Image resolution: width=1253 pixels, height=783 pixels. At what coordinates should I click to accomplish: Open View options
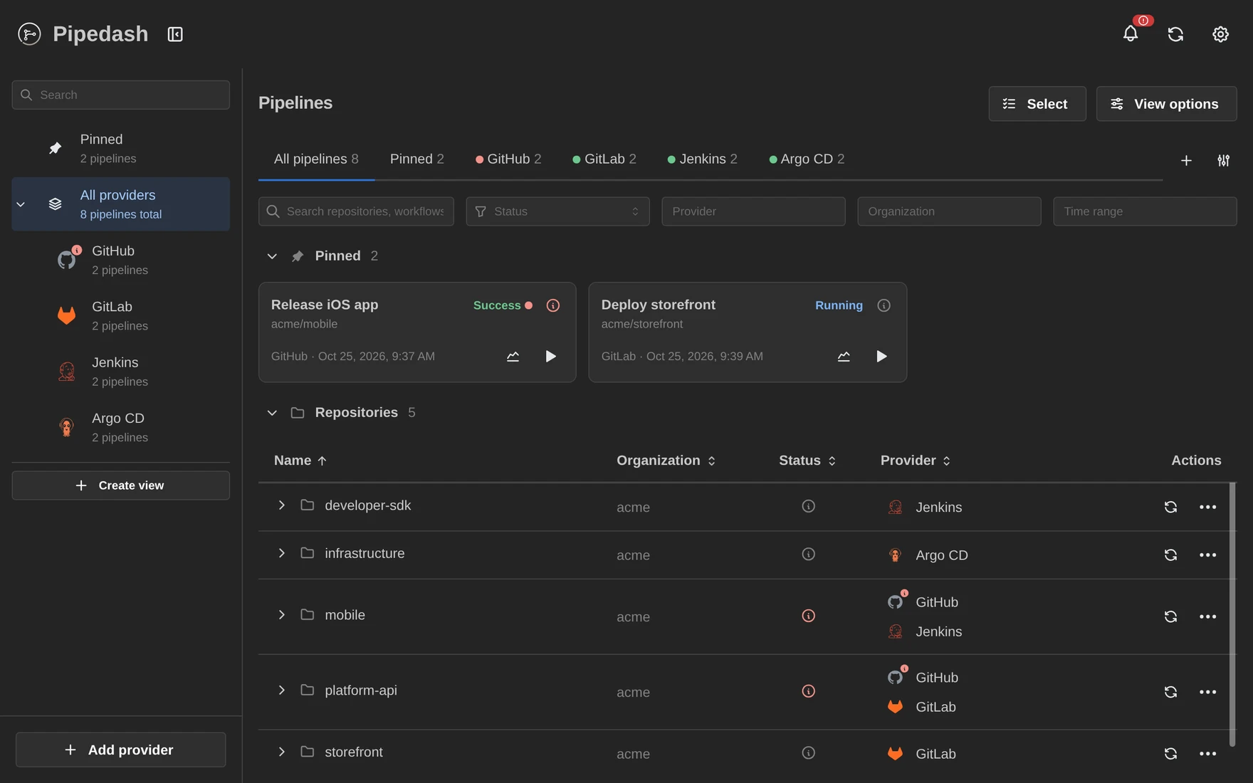pyautogui.click(x=1166, y=104)
